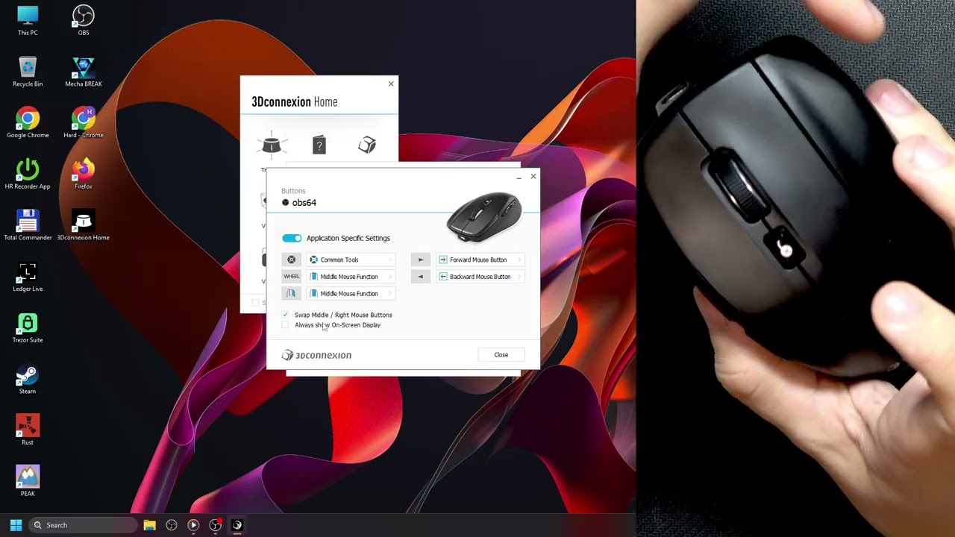The width and height of the screenshot is (955, 537).
Task: Select the Mecha BREAK desktop shortcut
Action: point(84,72)
